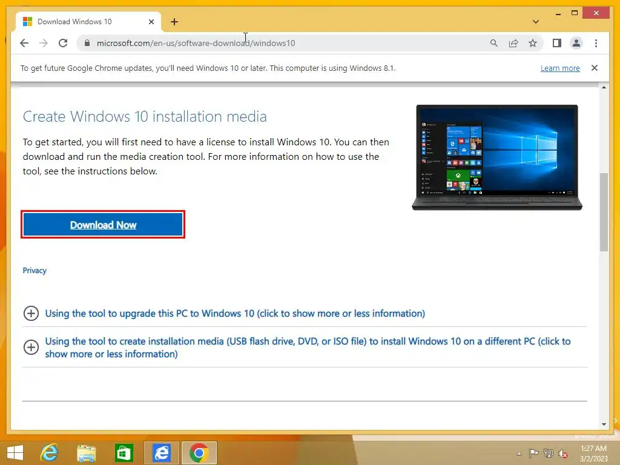The height and width of the screenshot is (465, 620).
Task: Open the Windows Store taskbar icon
Action: [x=124, y=453]
